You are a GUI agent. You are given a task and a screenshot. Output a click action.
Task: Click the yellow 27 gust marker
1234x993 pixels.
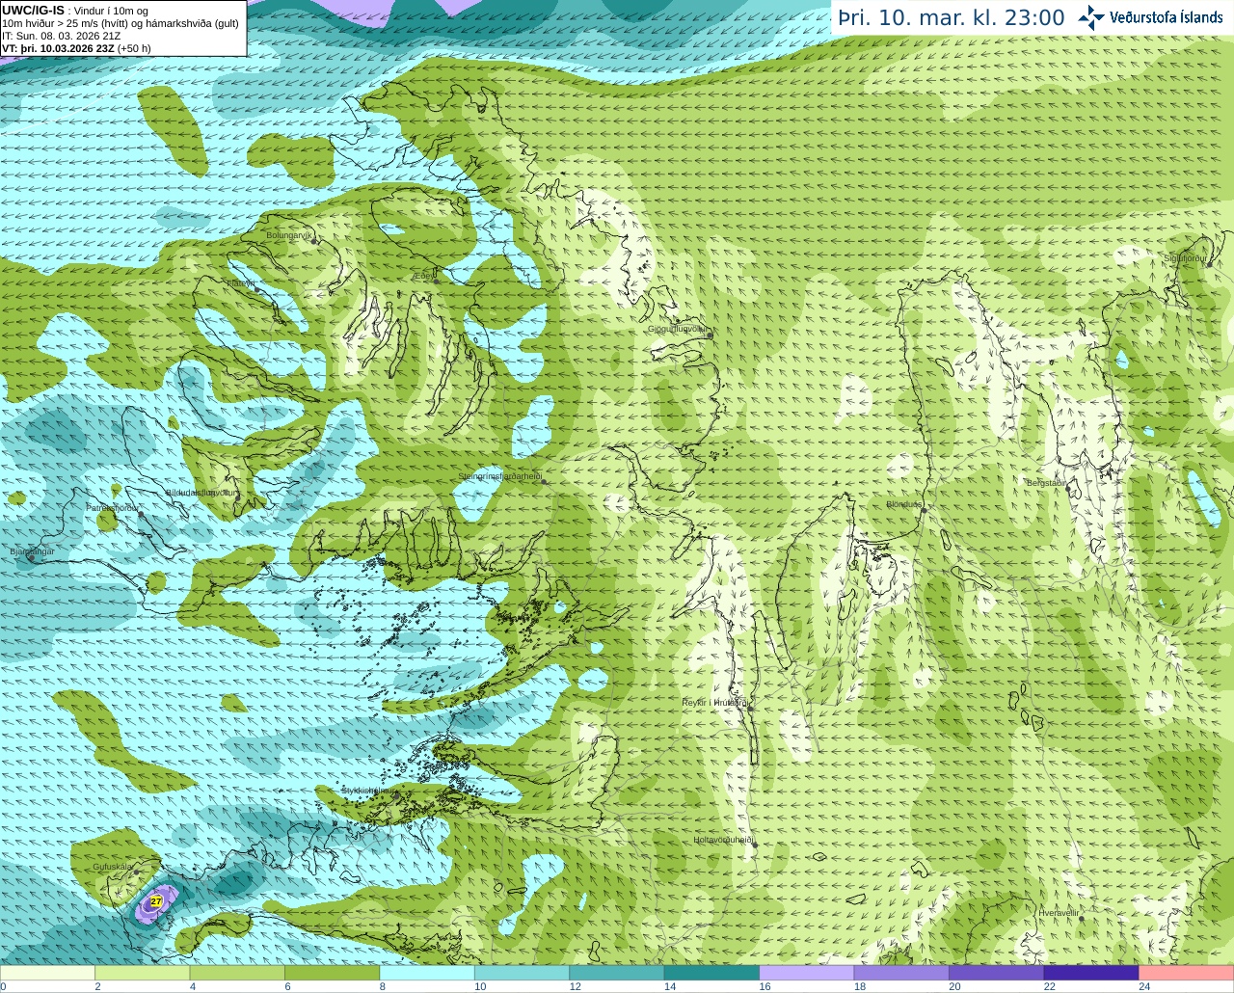[x=155, y=900]
